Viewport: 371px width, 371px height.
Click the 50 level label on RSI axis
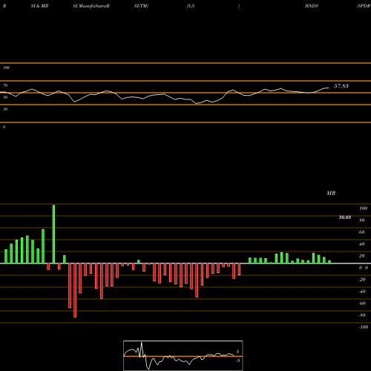pyautogui.click(x=5, y=97)
